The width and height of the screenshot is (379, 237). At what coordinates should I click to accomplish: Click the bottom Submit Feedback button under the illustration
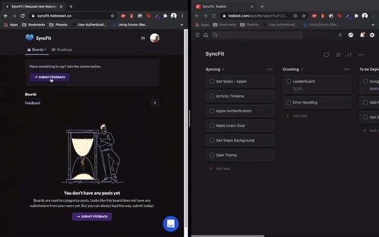(x=92, y=216)
